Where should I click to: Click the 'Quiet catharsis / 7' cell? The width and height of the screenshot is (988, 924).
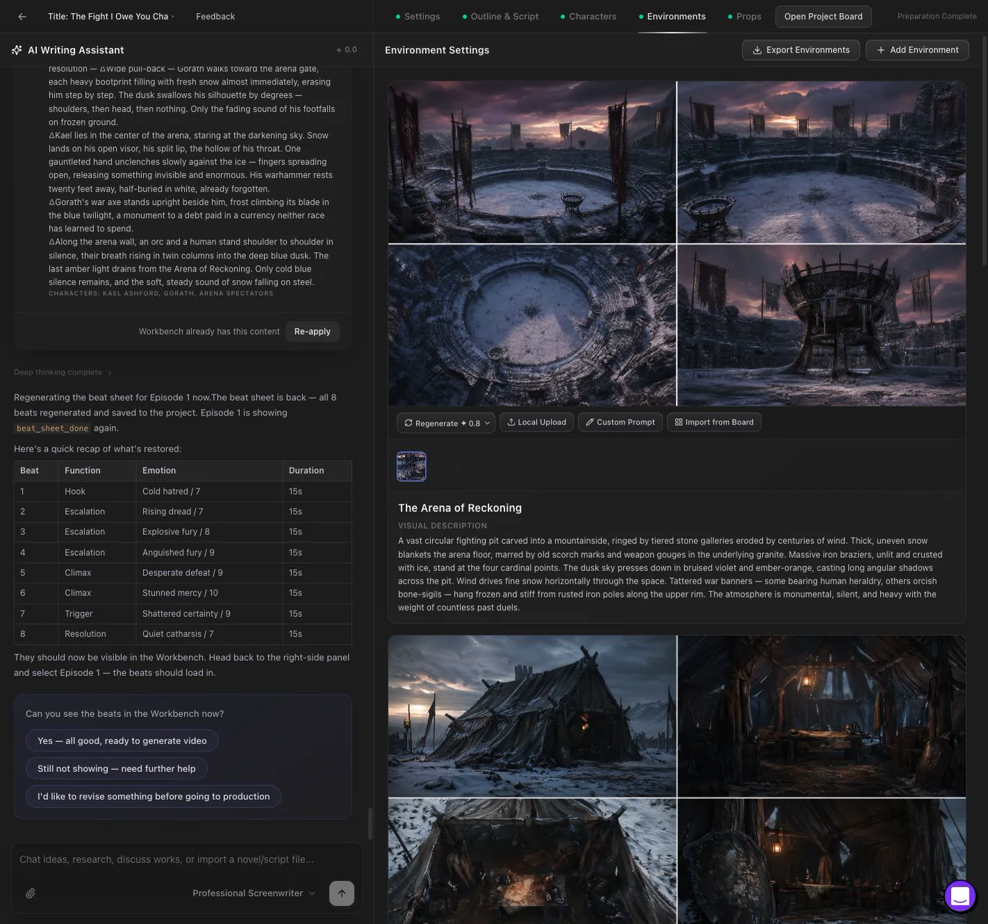point(209,634)
